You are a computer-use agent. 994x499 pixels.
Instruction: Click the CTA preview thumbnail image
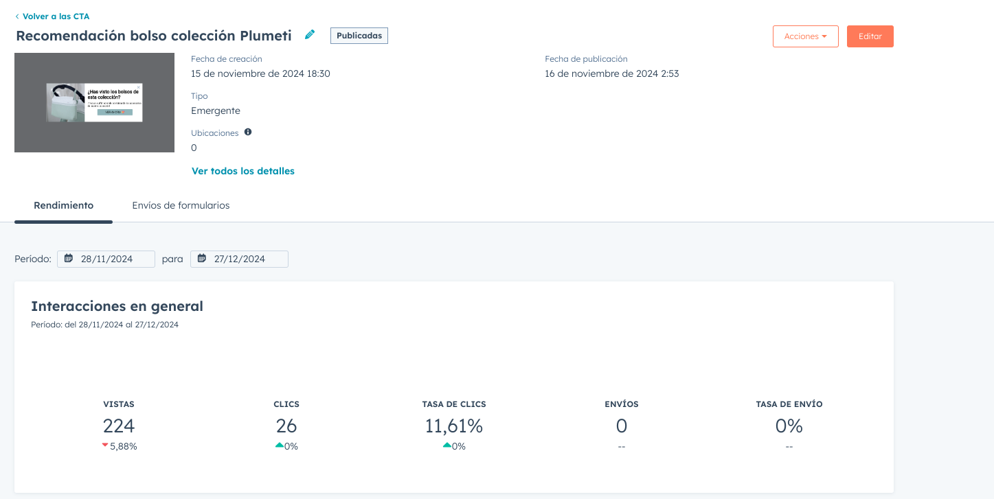94,102
